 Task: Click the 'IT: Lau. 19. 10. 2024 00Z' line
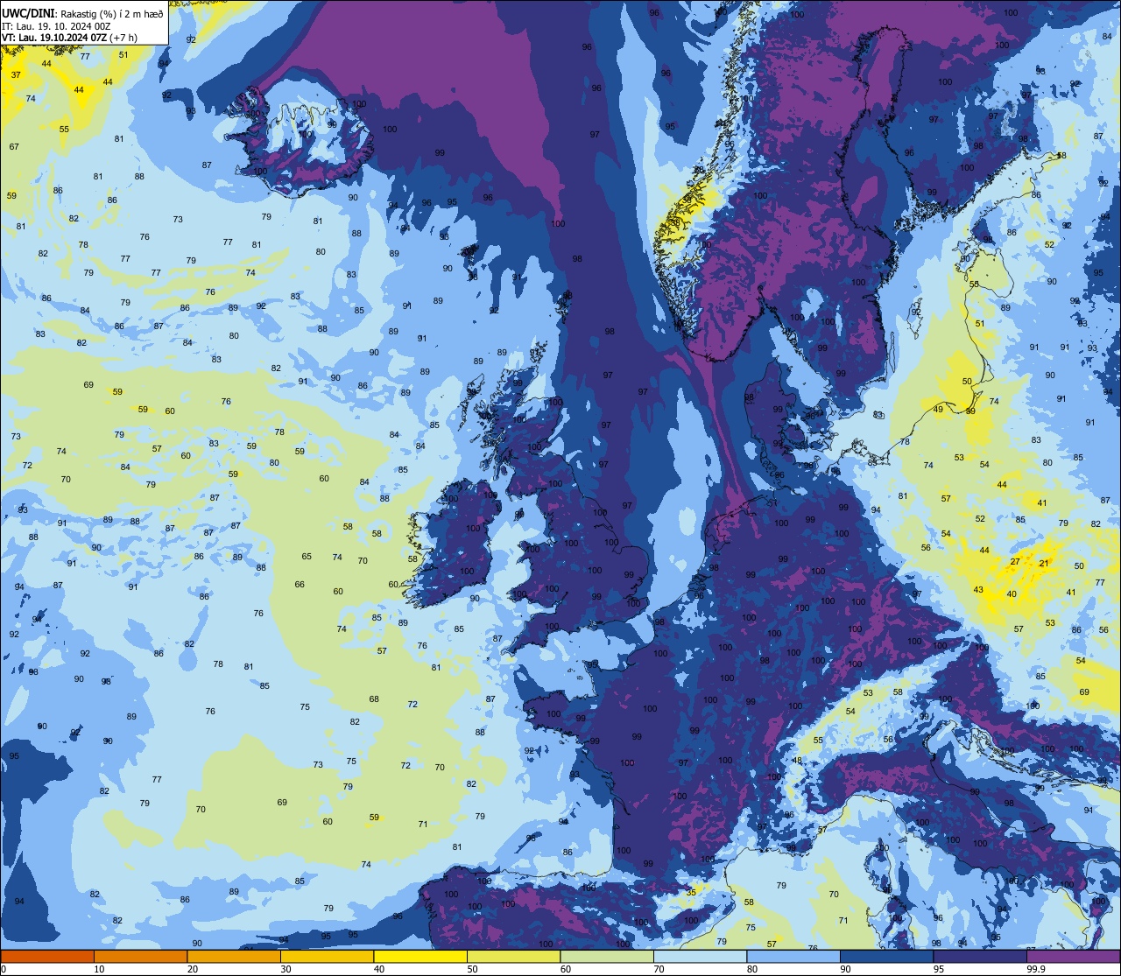56,26
